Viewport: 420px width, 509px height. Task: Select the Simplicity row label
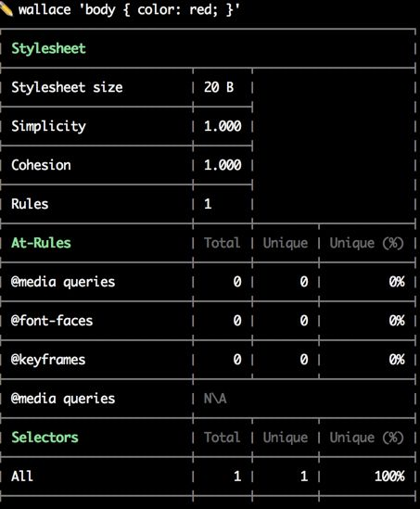[x=49, y=126]
